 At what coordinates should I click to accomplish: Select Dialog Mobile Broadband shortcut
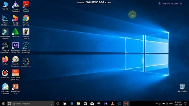coord(16,20)
